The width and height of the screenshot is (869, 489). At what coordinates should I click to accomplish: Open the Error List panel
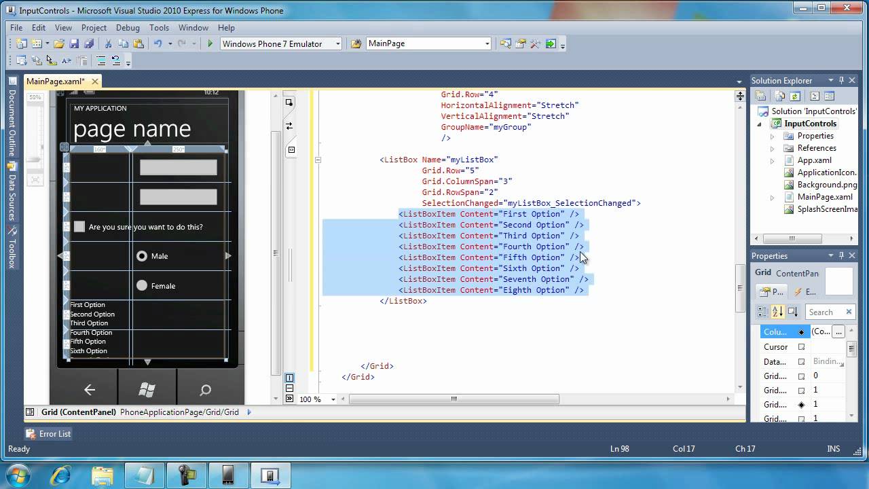pyautogui.click(x=48, y=433)
